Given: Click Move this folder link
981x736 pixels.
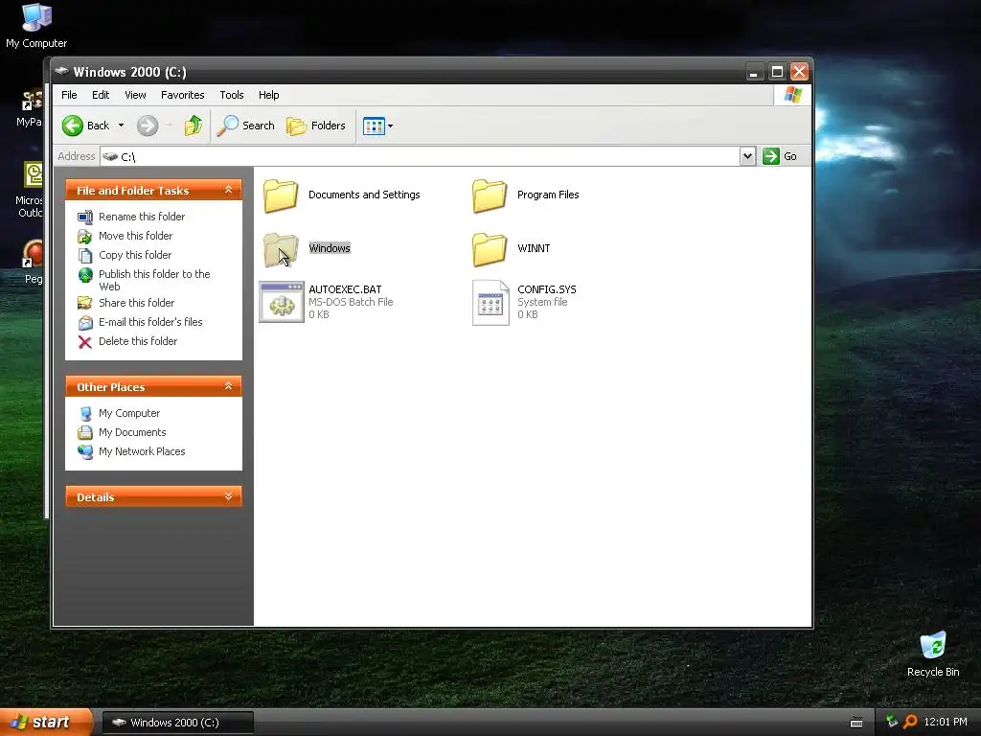Looking at the screenshot, I should [136, 236].
